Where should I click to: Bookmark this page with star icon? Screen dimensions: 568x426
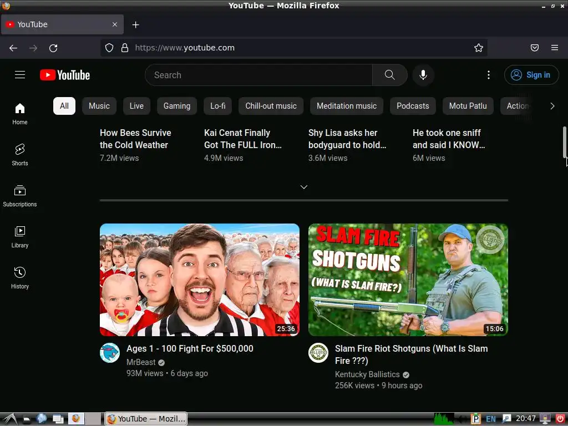click(479, 48)
